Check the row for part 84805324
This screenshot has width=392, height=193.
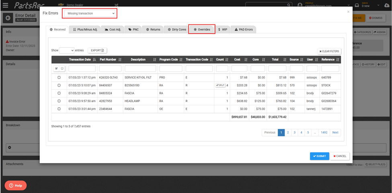(59, 93)
